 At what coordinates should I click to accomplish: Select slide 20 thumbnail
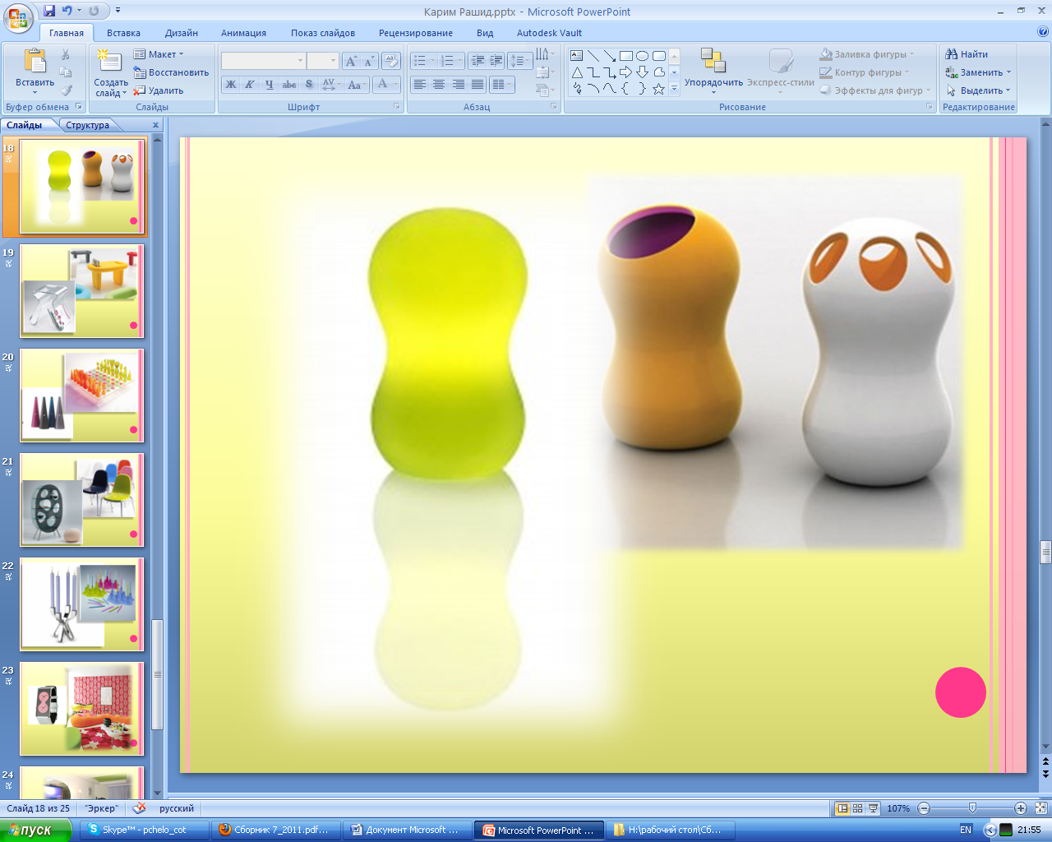tap(81, 396)
